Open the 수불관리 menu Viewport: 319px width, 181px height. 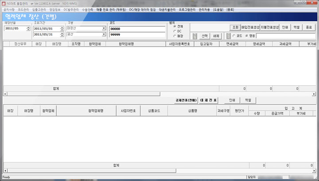(x=87, y=10)
